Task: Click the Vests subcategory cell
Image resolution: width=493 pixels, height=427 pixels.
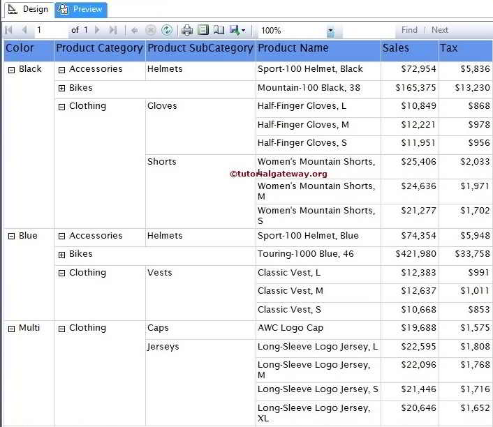Action: pyautogui.click(x=200, y=293)
